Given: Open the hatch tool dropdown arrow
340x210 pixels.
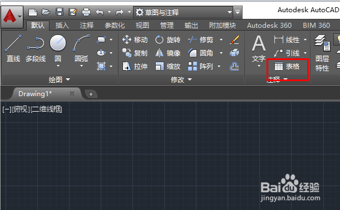Looking at the screenshot, I should (x=111, y=66).
